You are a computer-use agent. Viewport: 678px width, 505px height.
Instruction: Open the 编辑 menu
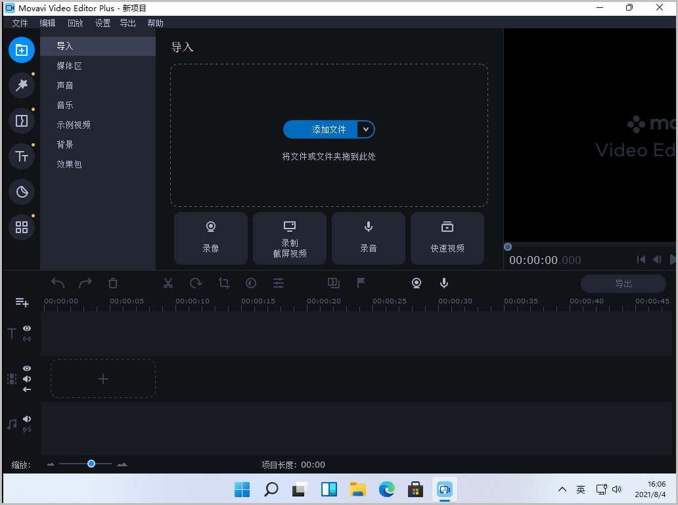pyautogui.click(x=47, y=24)
